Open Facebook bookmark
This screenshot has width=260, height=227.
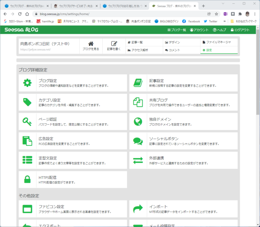tap(191, 21)
